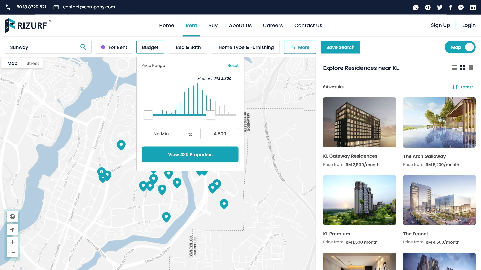Open Home Type & Furnishing dropdown
Screen dimensions: 481x270
coord(246,47)
